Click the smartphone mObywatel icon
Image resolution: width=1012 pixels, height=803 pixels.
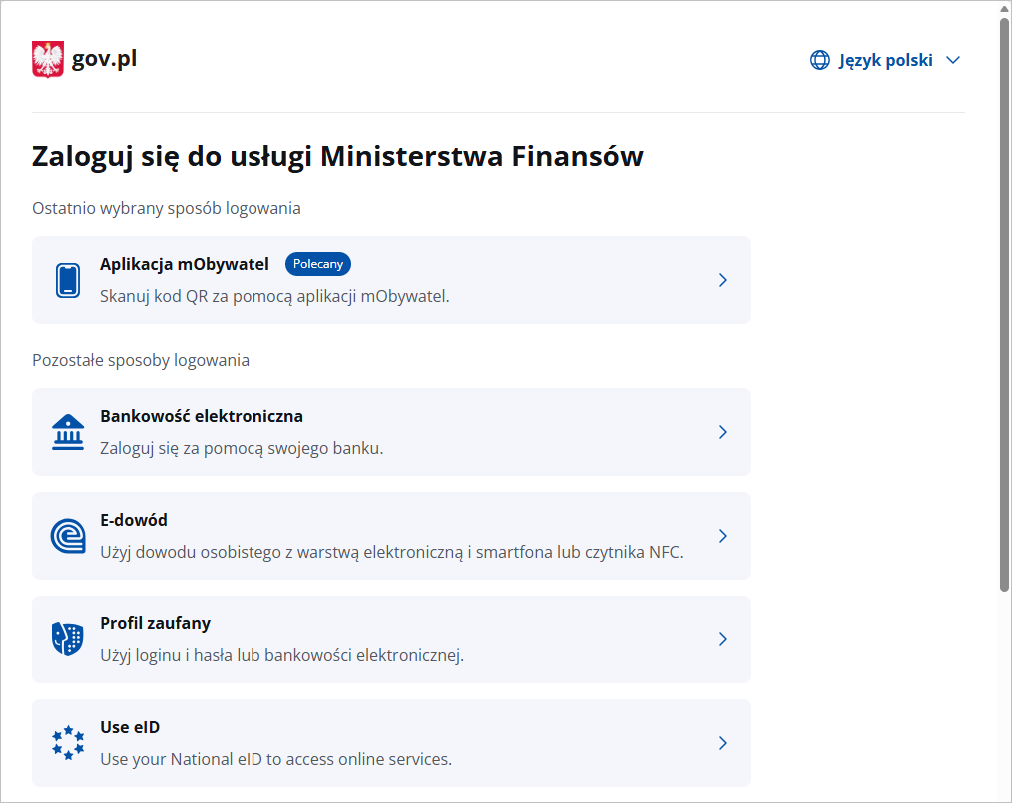[x=68, y=280]
